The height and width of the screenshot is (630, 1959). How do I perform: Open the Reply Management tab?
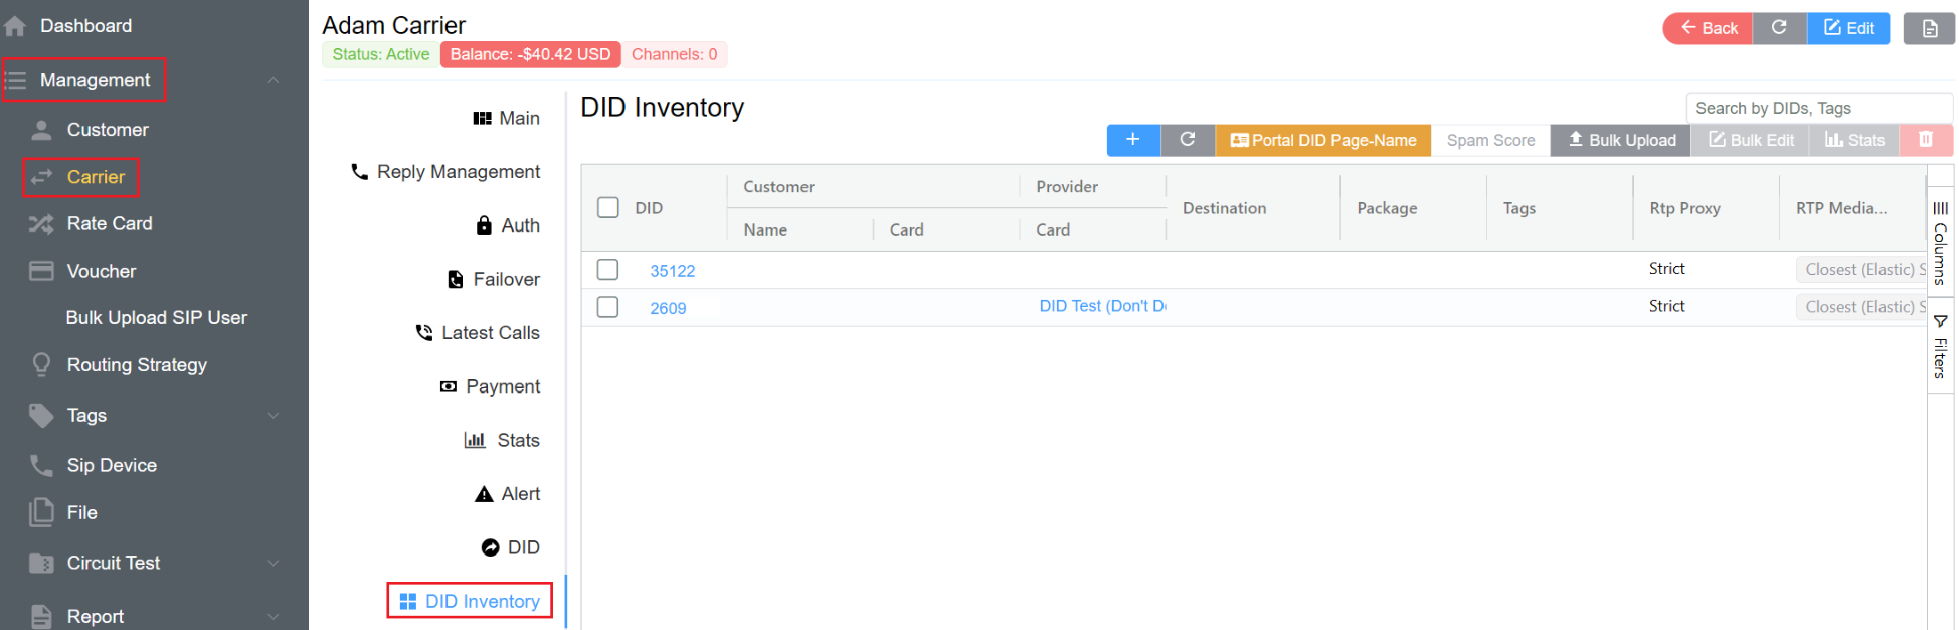[446, 172]
